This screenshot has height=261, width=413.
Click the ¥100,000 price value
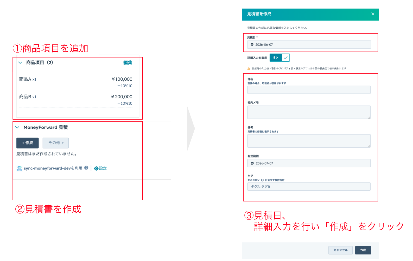coord(122,79)
